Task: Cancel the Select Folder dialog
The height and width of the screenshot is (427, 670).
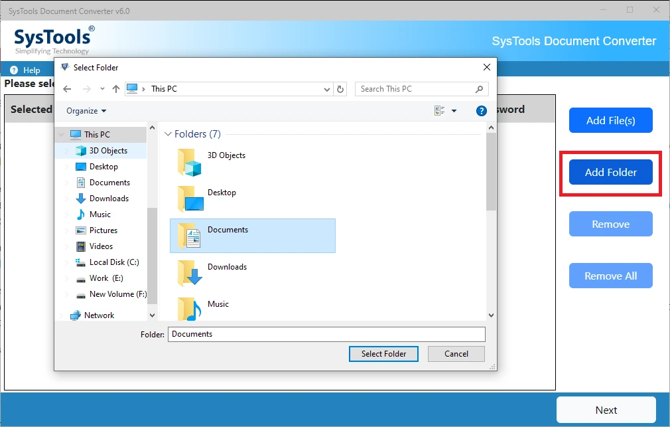Action: (456, 354)
